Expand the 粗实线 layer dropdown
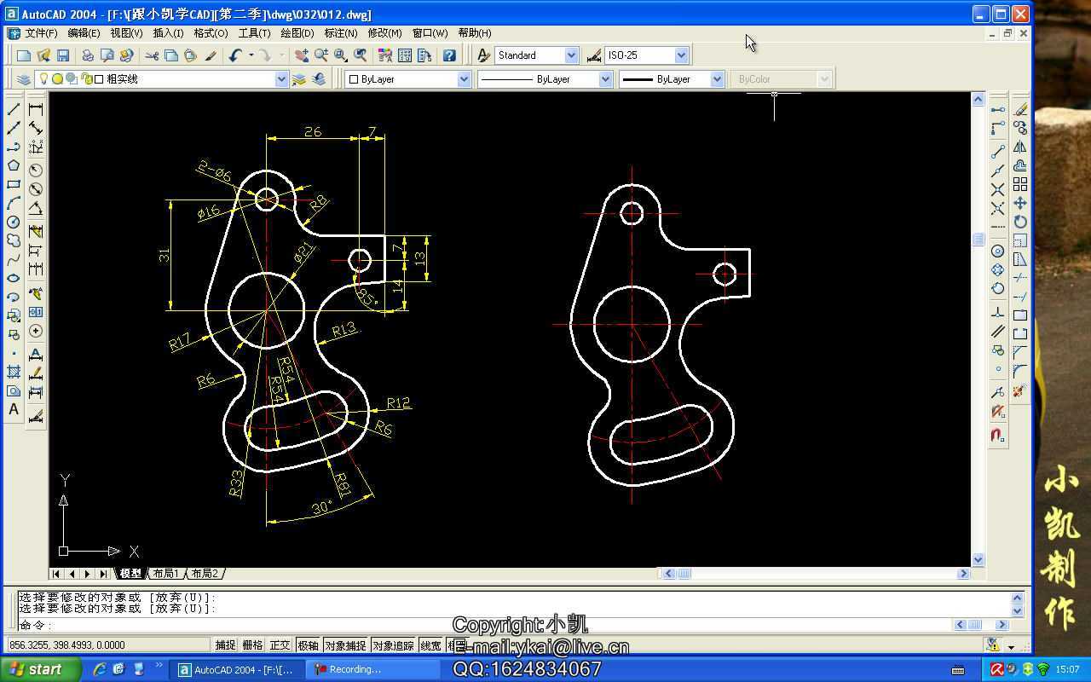Image resolution: width=1091 pixels, height=682 pixels. click(x=281, y=78)
